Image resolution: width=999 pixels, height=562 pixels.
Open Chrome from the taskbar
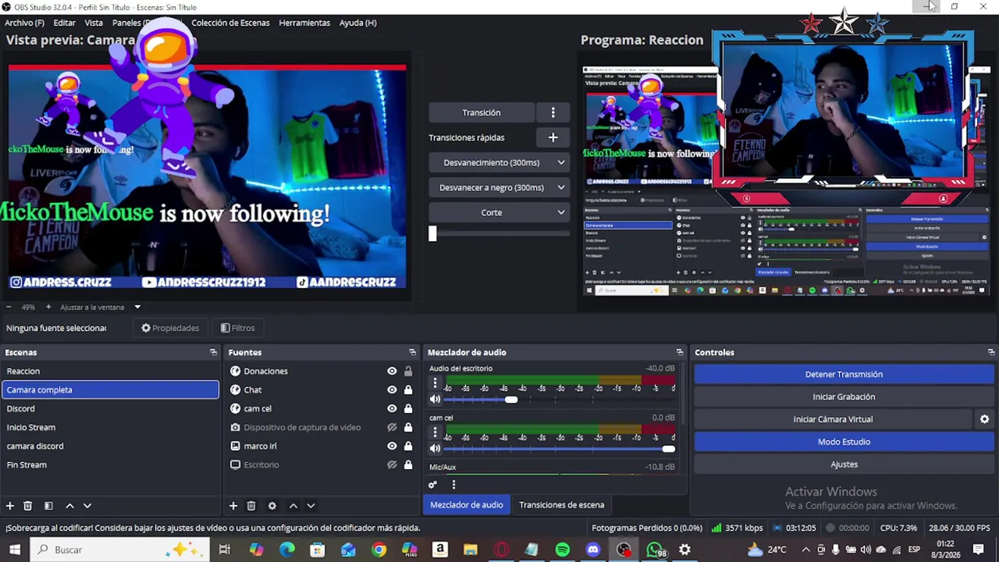pyautogui.click(x=379, y=550)
